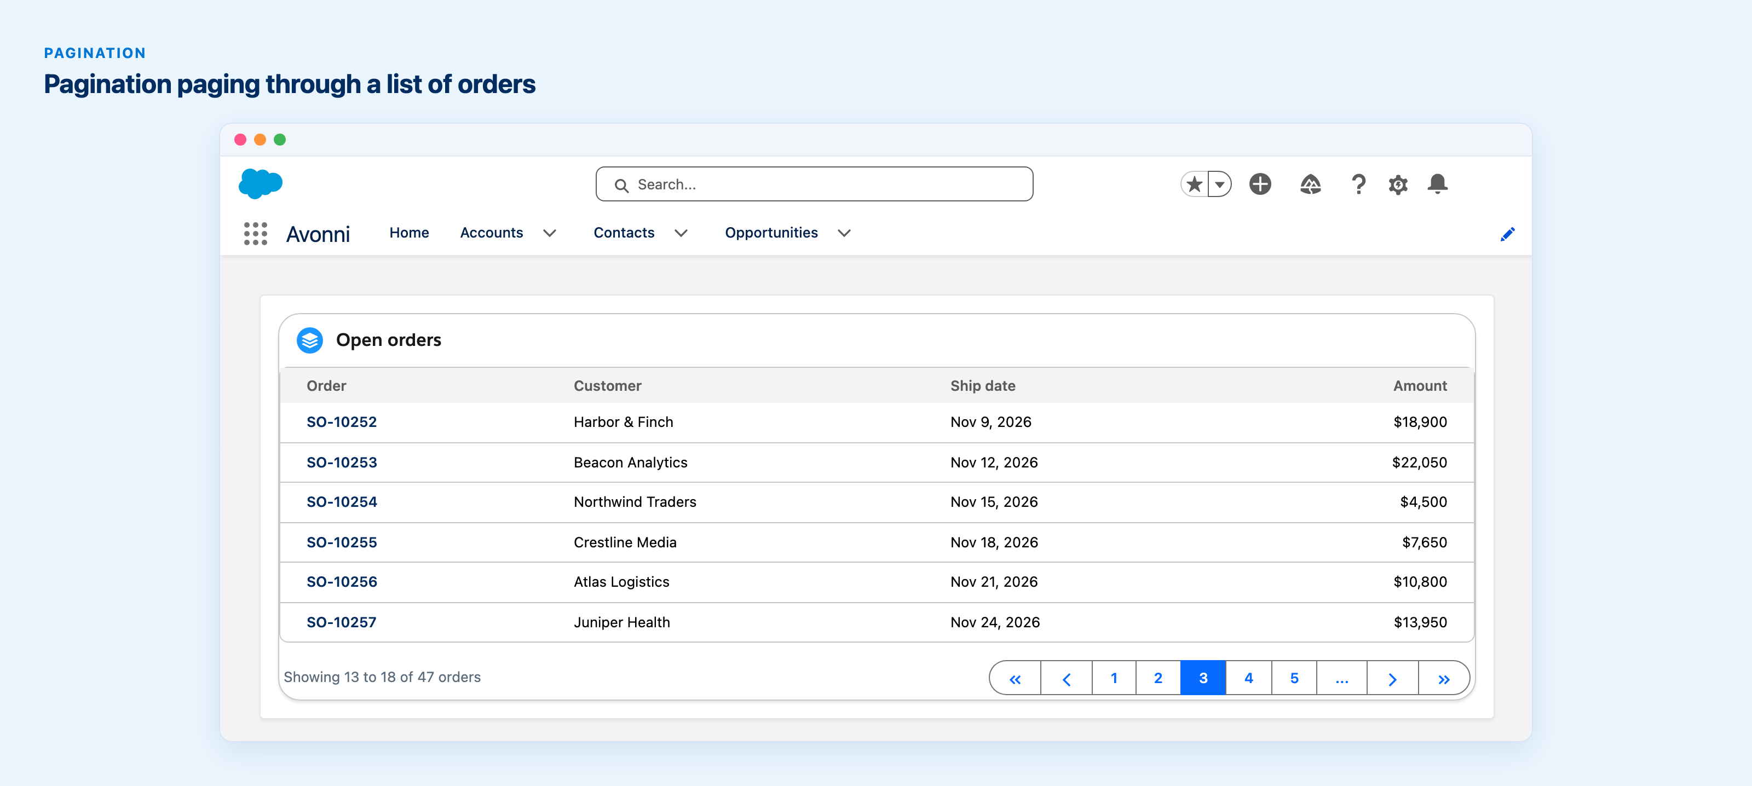1752x786 pixels.
Task: Click the Open orders layers icon
Action: (309, 340)
